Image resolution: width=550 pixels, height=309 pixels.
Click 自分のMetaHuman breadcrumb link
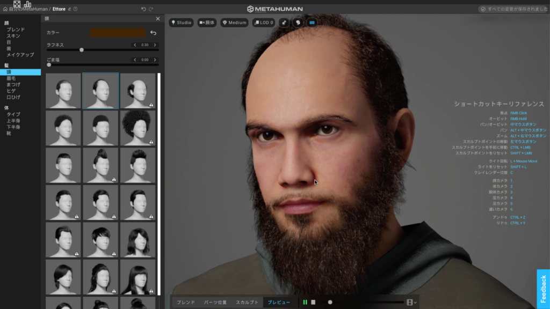(28, 9)
